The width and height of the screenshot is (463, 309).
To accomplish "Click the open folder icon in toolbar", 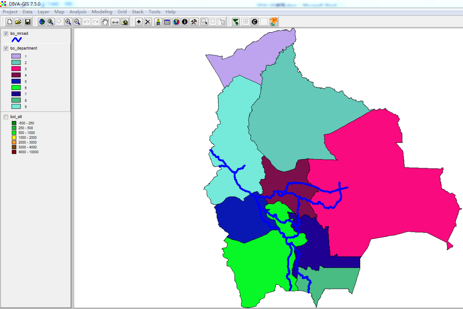I will tap(18, 22).
